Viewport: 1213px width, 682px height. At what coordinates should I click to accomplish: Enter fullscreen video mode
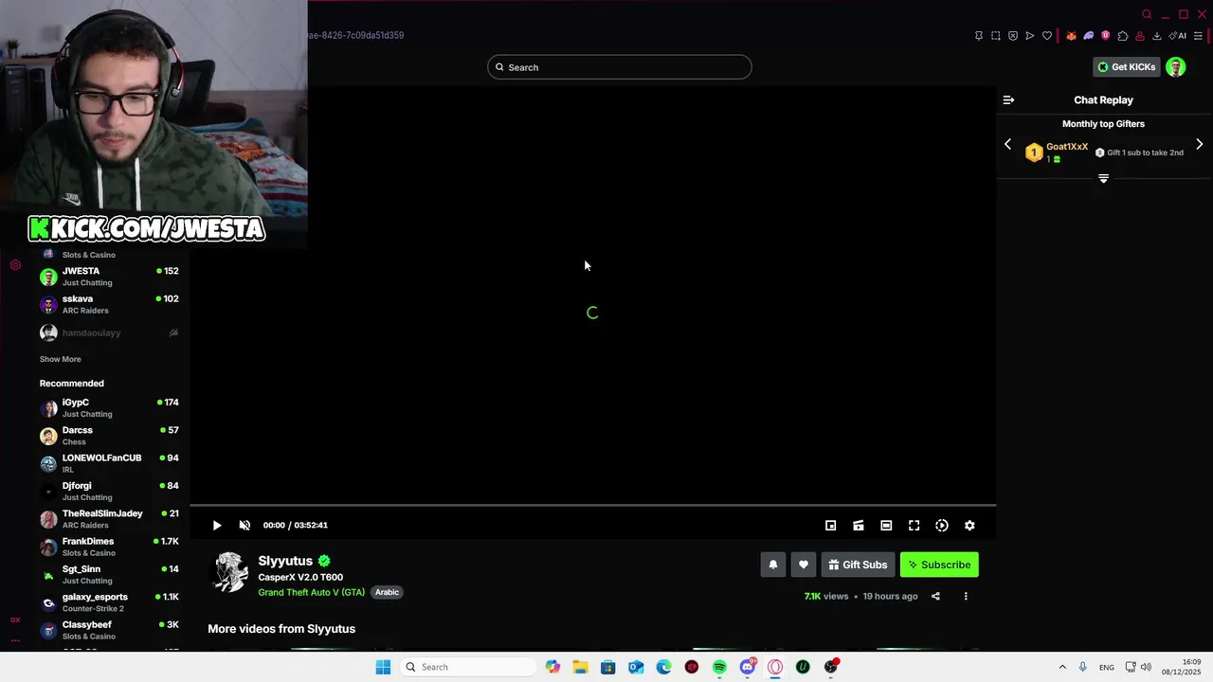[914, 525]
